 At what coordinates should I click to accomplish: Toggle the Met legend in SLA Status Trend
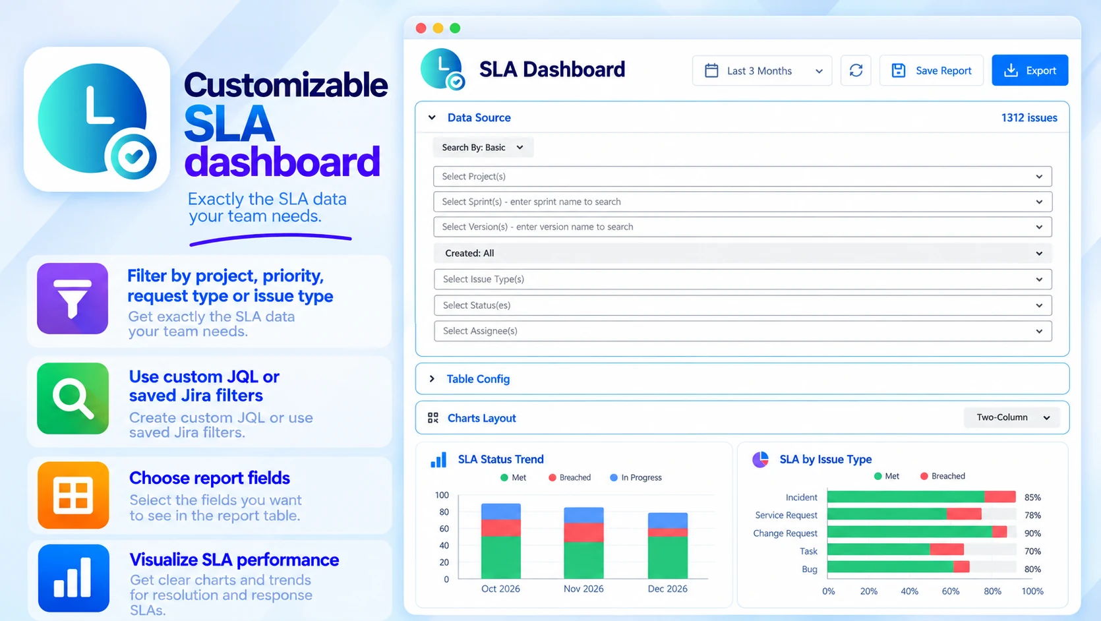point(513,477)
